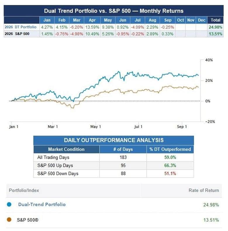The image size is (228, 231).
Task: Click the Rate of Return column header
Action: click(204, 190)
